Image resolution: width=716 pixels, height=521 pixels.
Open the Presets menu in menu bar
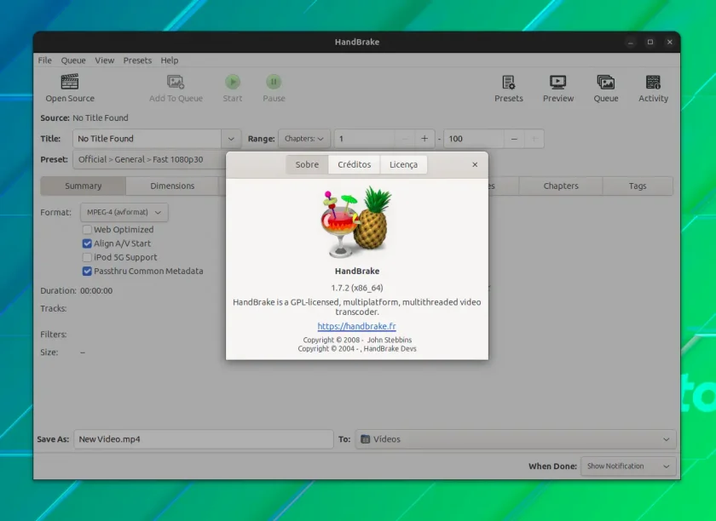[137, 60]
